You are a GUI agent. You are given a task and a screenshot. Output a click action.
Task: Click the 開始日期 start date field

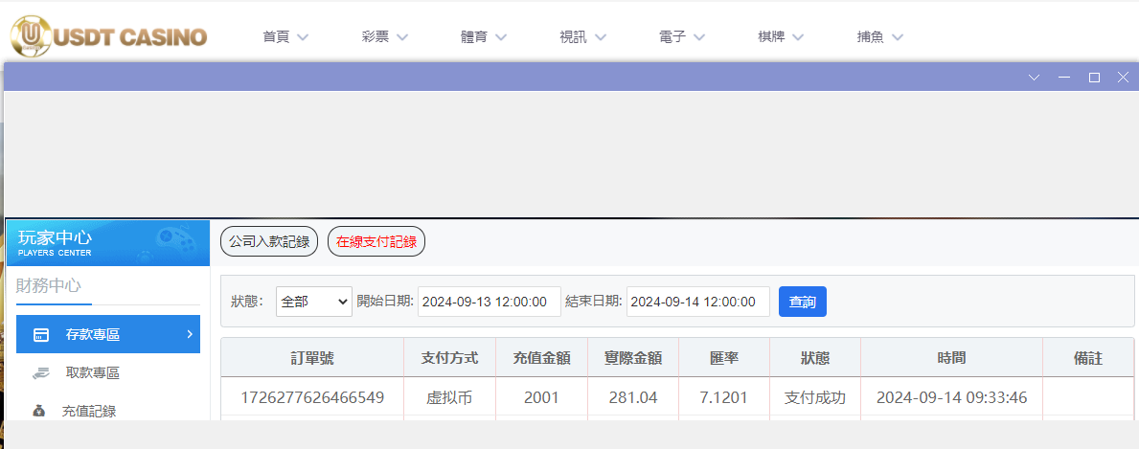click(x=490, y=302)
